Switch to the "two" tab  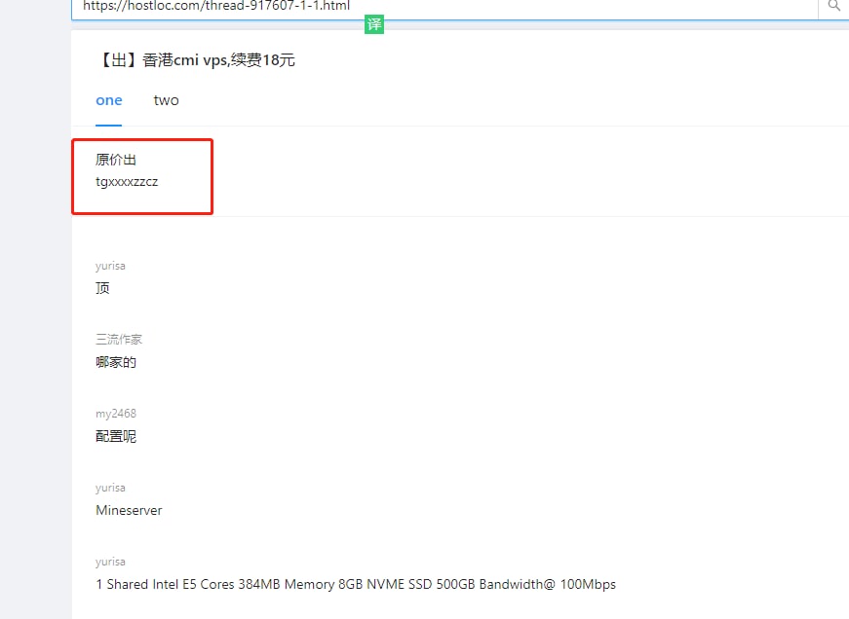point(166,100)
